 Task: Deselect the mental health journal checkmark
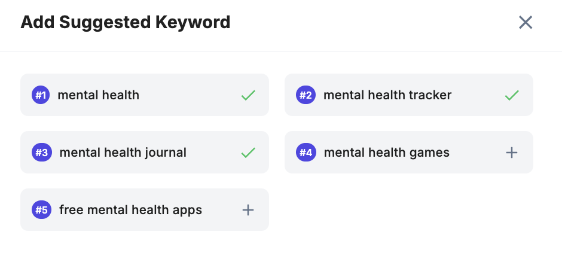point(248,153)
